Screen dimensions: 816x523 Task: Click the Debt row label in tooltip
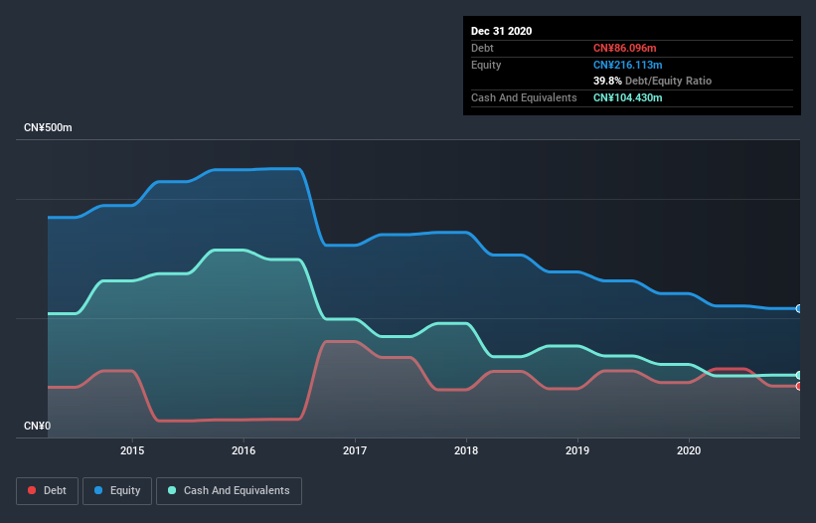(x=482, y=48)
